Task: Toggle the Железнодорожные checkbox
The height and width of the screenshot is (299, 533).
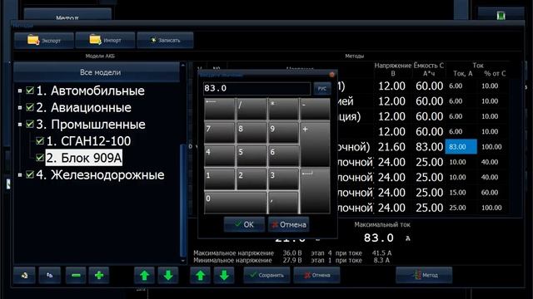Action: (x=30, y=174)
